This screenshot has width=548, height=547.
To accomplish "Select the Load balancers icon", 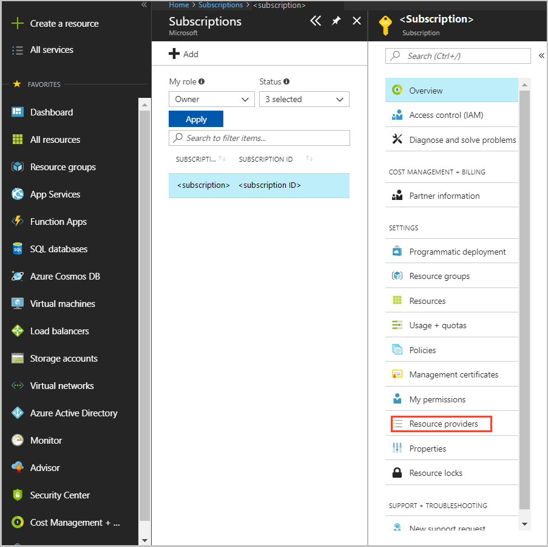I will click(18, 331).
